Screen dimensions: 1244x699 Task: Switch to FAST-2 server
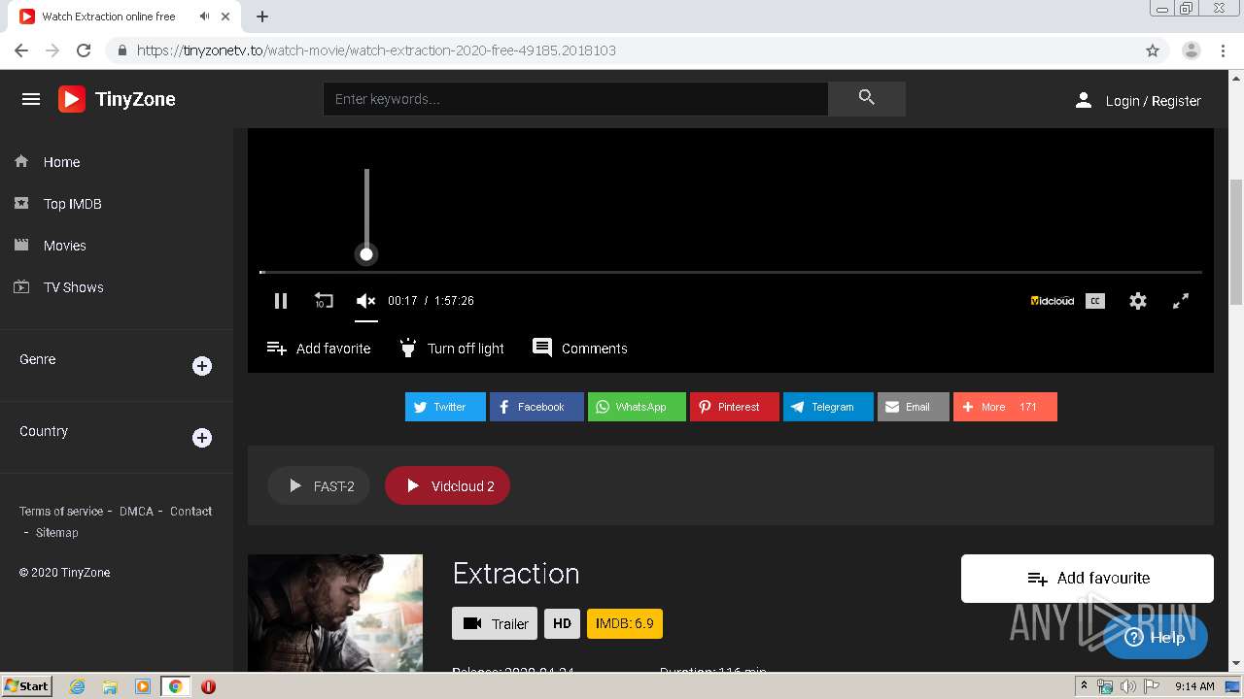point(319,485)
